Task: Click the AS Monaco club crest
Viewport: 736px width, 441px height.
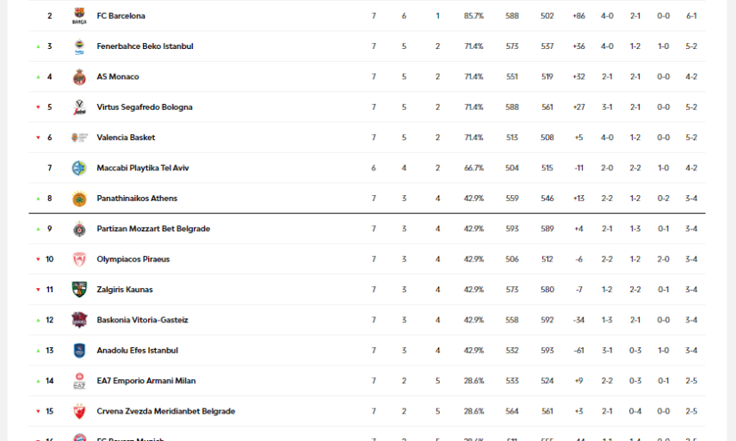Action: 79,77
